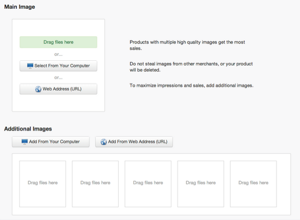300x220 pixels.
Task: Click the monitor icon on Select From Your Computer
Action: 30,66
